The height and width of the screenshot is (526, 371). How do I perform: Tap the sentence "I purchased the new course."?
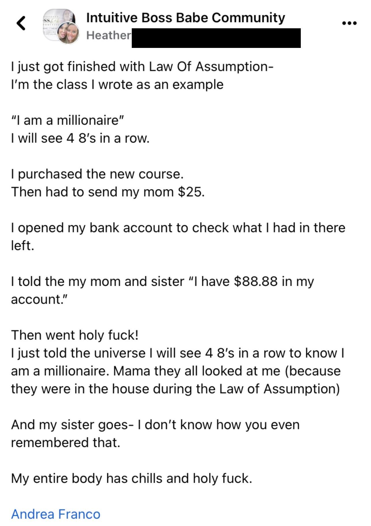97,174
